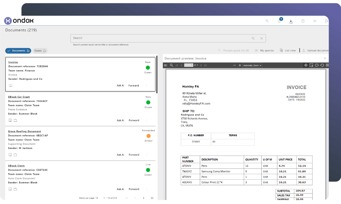Jump to last page of documents
The image size is (341, 204).
[152, 198]
